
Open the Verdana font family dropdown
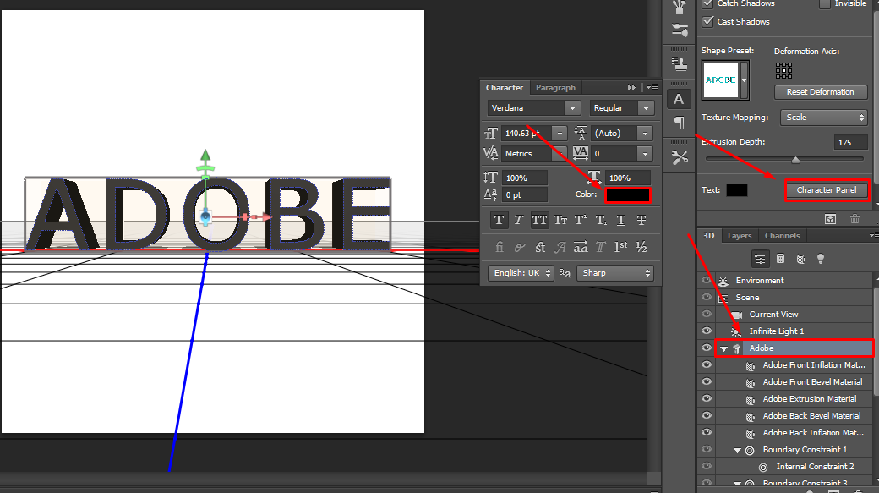(572, 107)
